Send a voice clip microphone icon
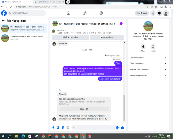This screenshot has height=139, width=173. click(53, 128)
